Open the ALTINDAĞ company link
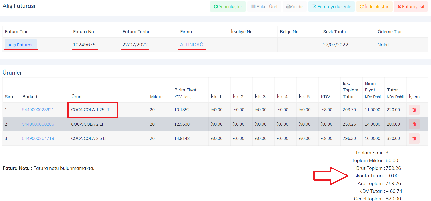431x201 pixels. coord(191,45)
